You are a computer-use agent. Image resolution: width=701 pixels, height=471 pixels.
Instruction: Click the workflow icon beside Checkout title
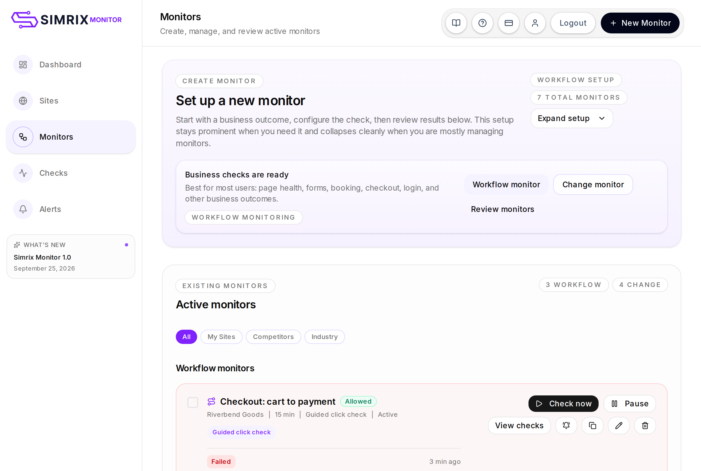(211, 401)
